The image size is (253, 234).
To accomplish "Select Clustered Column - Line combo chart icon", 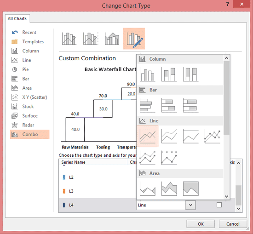I will tap(69, 39).
